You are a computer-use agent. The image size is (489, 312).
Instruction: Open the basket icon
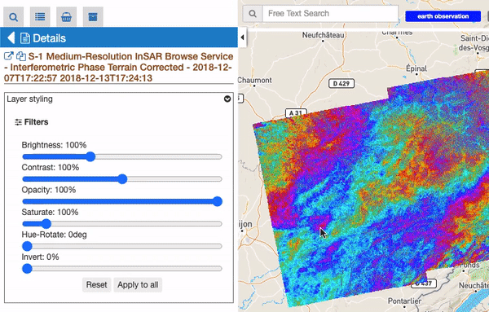(x=67, y=17)
